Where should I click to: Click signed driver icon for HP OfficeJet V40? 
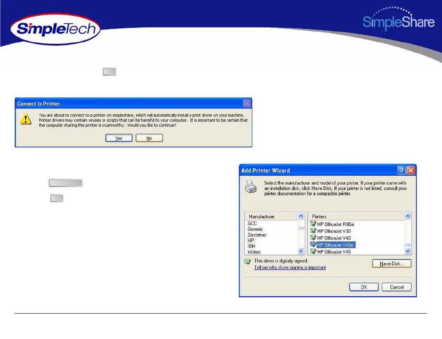313,238
